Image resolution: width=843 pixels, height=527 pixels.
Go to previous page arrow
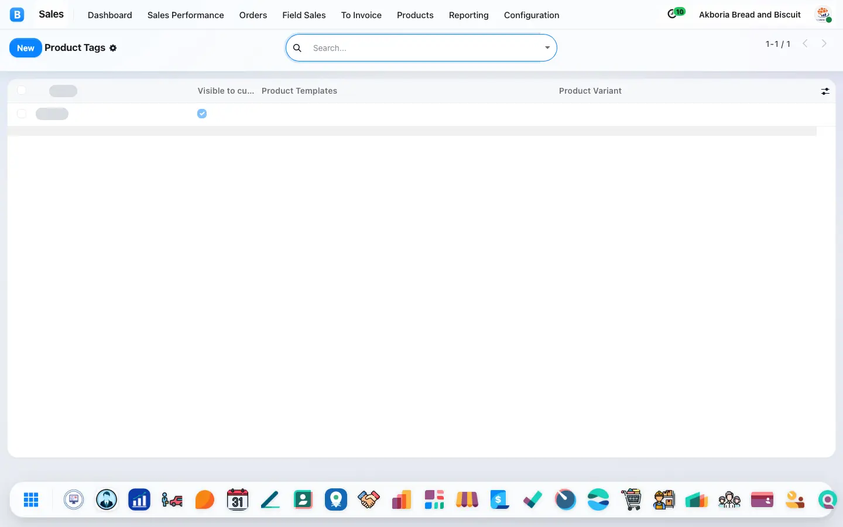tap(805, 43)
